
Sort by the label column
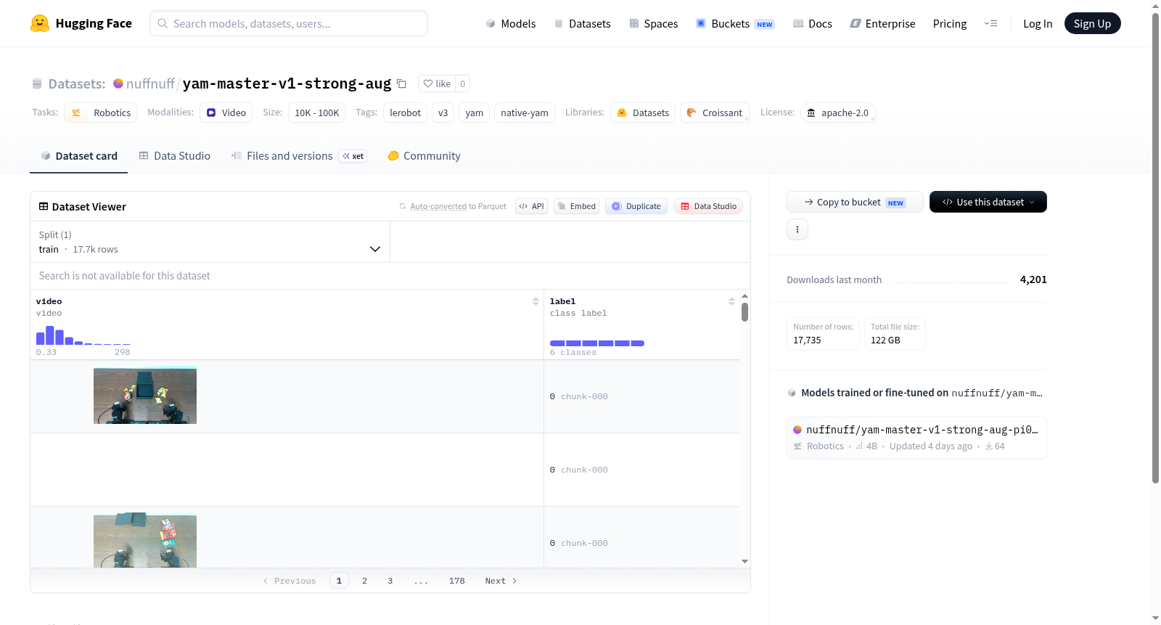(x=731, y=301)
